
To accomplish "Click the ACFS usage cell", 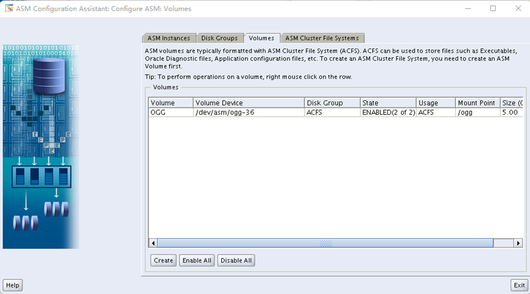I will pos(436,112).
